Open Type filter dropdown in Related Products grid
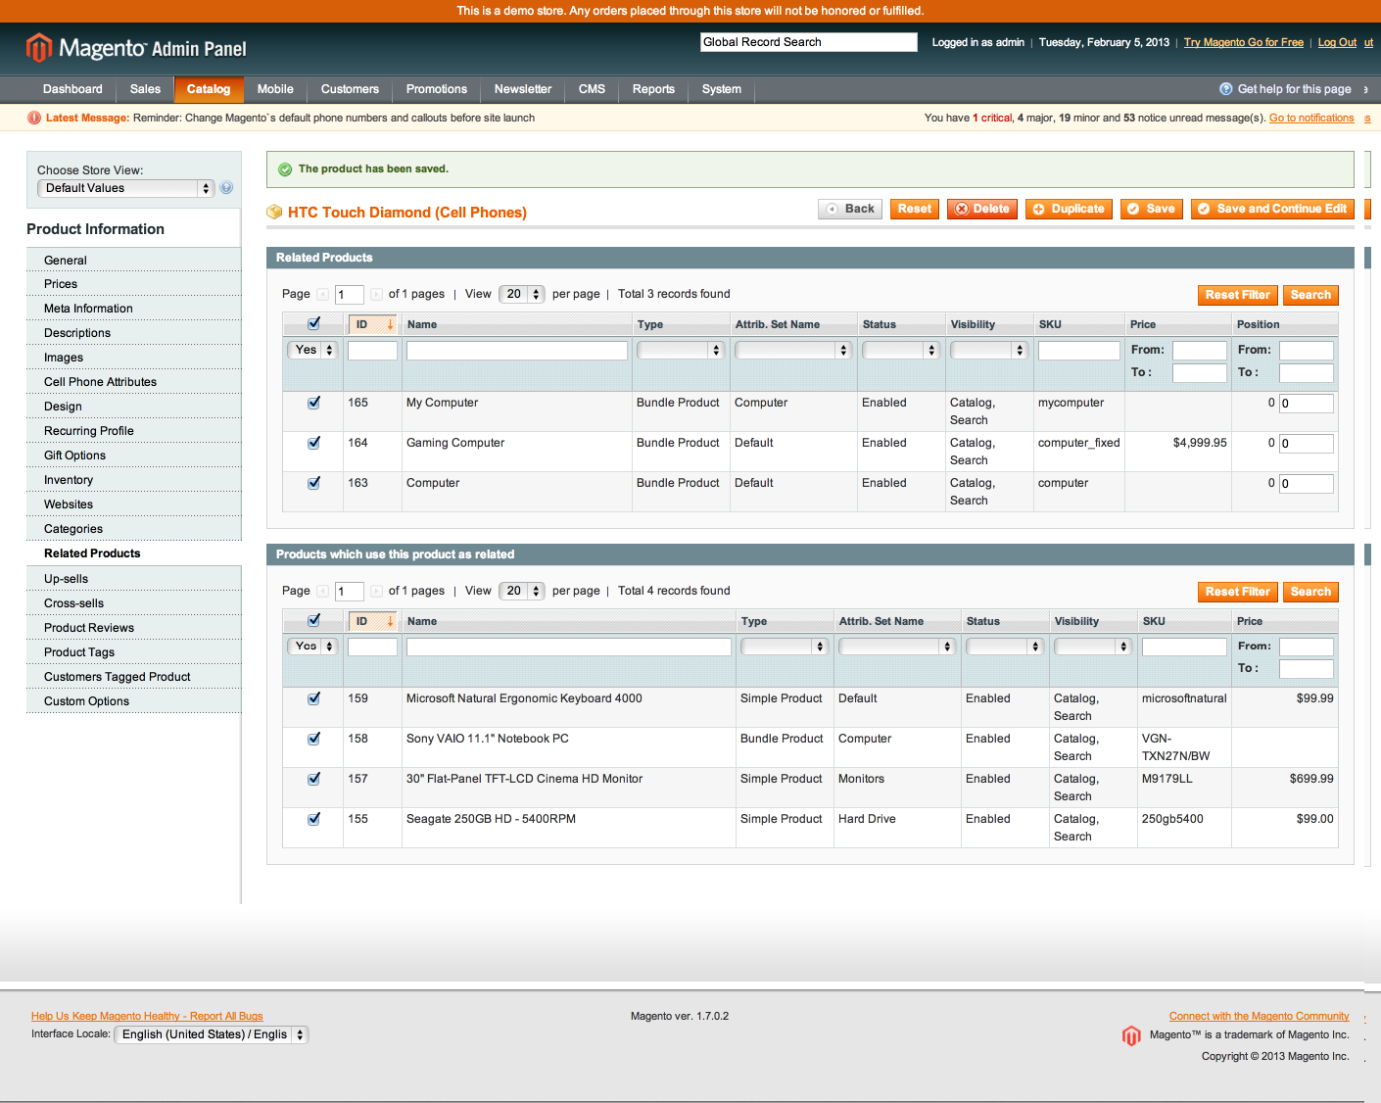The image size is (1381, 1103). pos(681,350)
